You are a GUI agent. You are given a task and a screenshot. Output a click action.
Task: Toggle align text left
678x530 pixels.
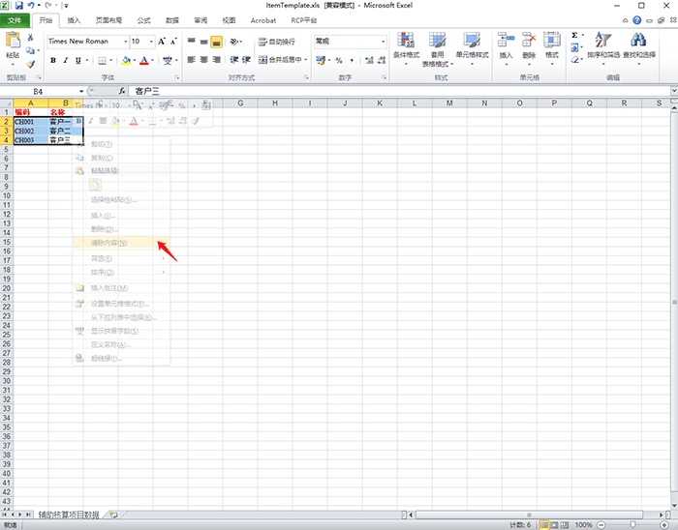click(x=192, y=60)
